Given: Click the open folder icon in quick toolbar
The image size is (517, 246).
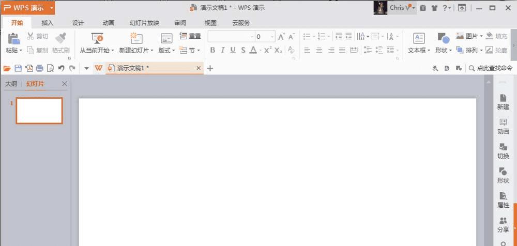Looking at the screenshot, I should point(7,68).
